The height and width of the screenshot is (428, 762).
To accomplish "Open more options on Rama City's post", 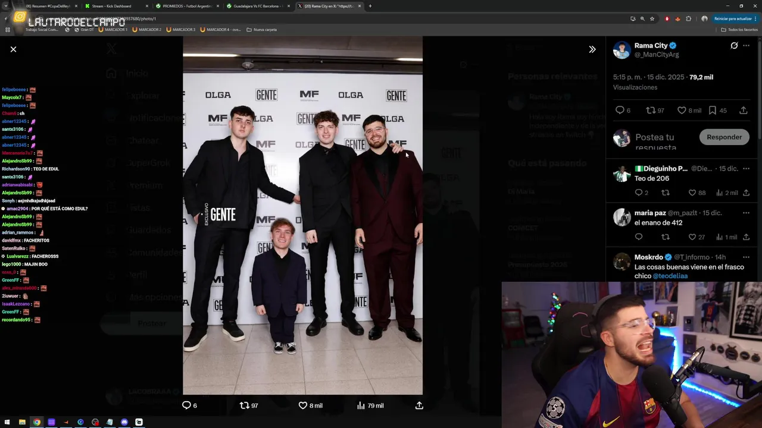I will (747, 46).
